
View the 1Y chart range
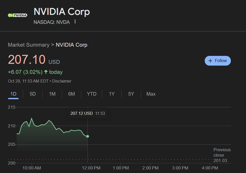coord(112,94)
